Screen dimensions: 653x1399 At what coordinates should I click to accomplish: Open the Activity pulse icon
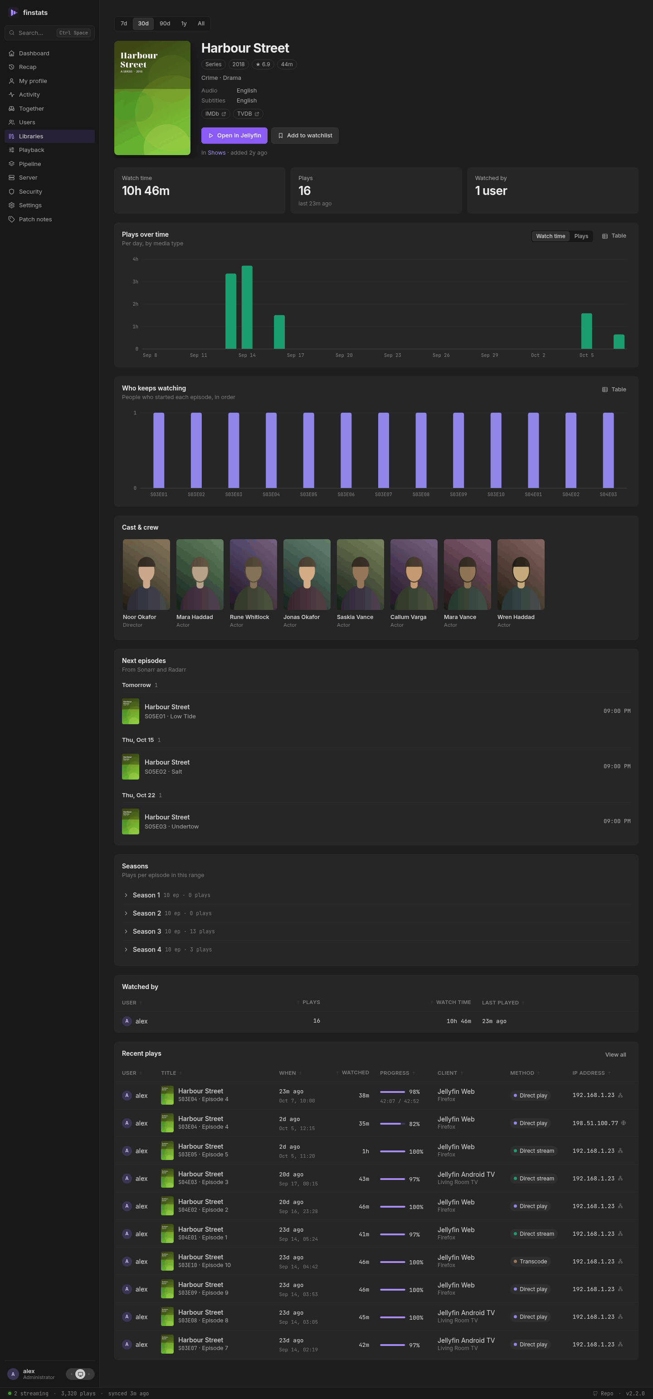tap(11, 94)
